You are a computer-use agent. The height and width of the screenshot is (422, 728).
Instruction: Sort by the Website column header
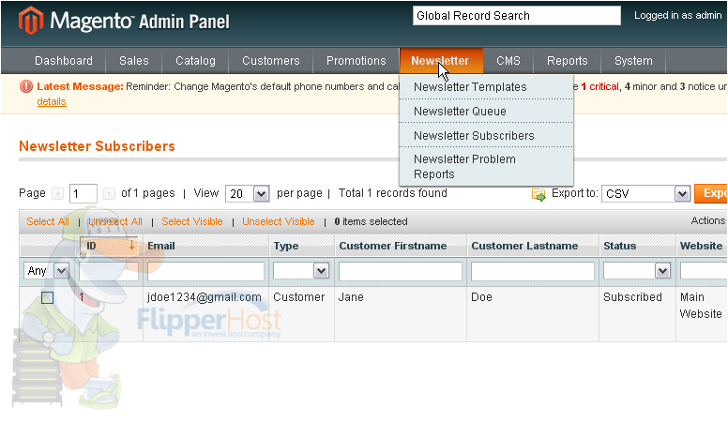pyautogui.click(x=701, y=246)
